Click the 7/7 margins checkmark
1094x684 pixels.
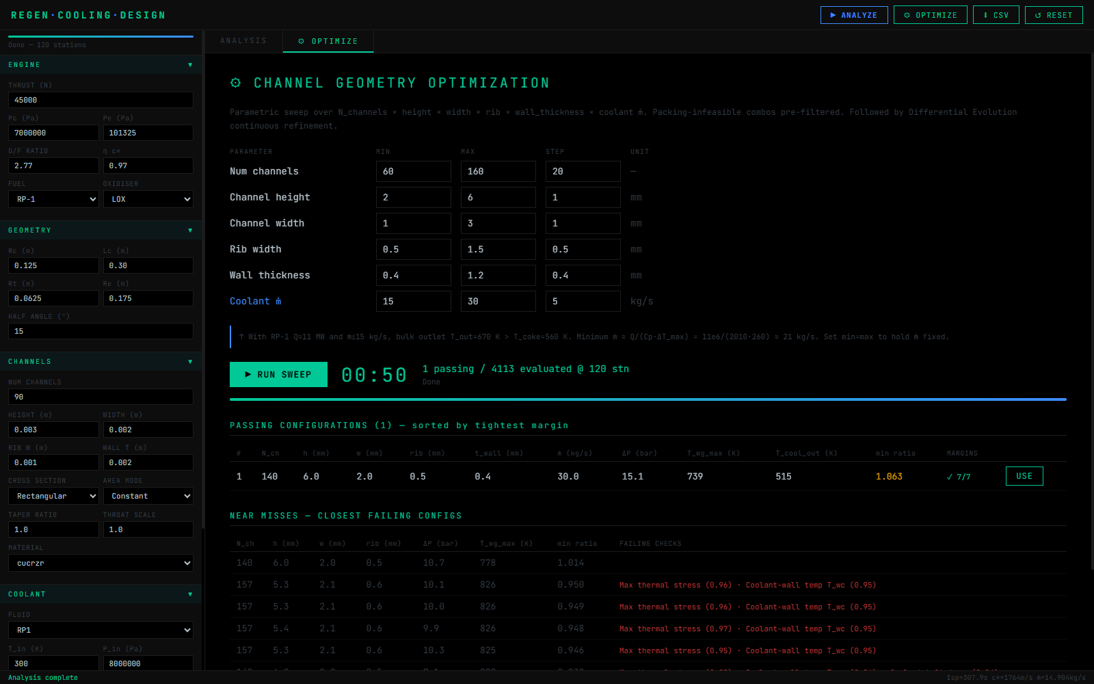[959, 477]
